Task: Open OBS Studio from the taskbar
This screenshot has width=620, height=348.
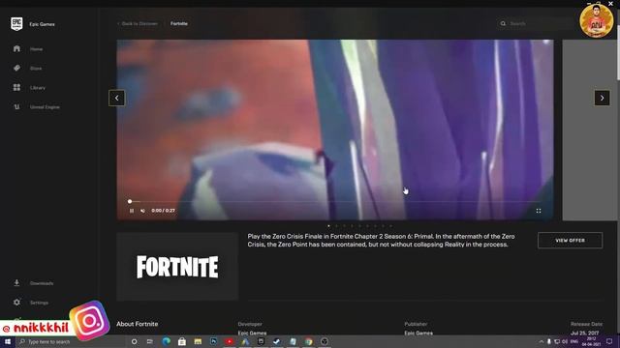Action: pyautogui.click(x=325, y=341)
